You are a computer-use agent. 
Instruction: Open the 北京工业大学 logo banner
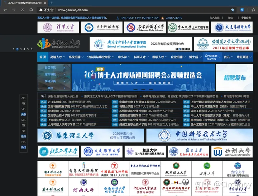58,152
